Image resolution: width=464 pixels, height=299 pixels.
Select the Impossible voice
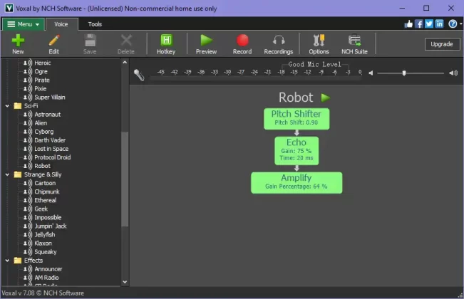point(48,217)
